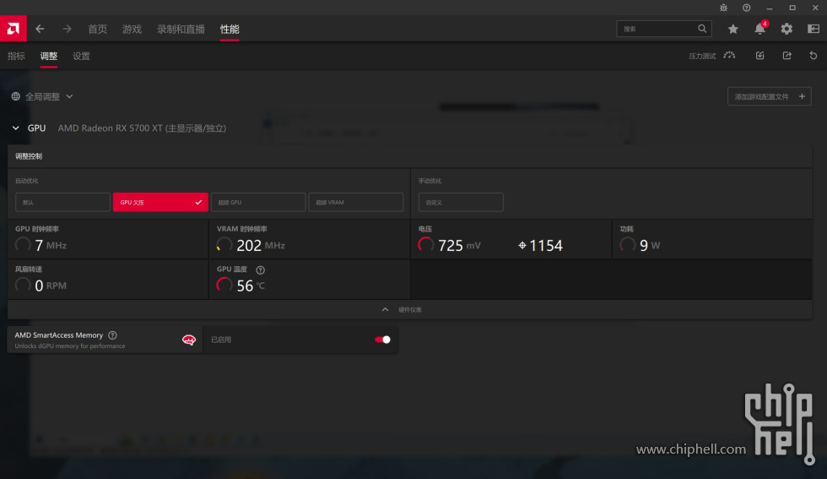
Task: Switch to the 游戏 tab
Action: click(132, 29)
